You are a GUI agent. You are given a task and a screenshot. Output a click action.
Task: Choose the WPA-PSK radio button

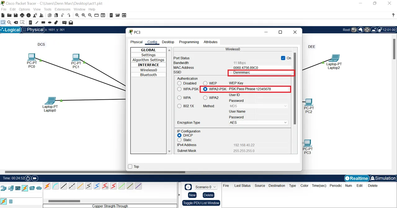(179, 89)
